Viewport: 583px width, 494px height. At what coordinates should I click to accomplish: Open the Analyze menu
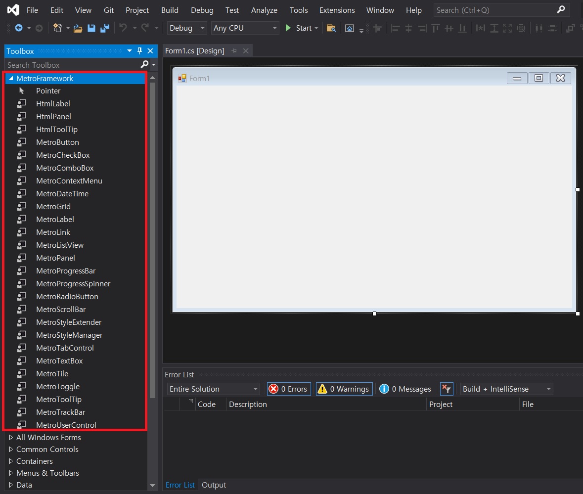pyautogui.click(x=264, y=10)
